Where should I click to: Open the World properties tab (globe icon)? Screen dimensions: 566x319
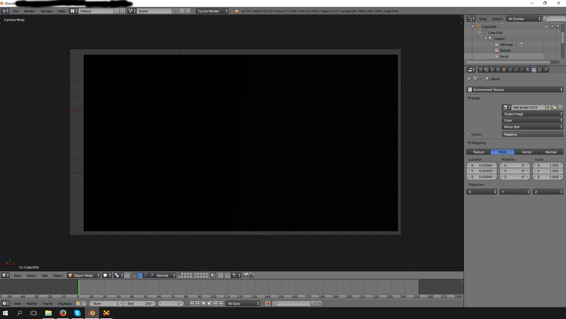click(498, 70)
